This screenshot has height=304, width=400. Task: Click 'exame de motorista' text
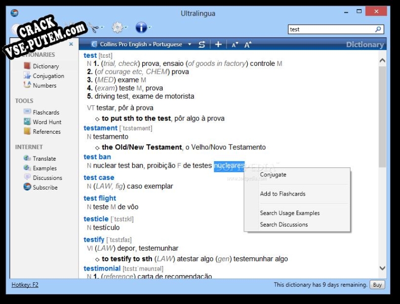coord(163,96)
